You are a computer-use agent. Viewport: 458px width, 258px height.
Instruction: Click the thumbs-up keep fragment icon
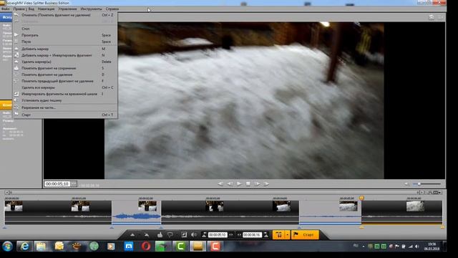(160, 235)
